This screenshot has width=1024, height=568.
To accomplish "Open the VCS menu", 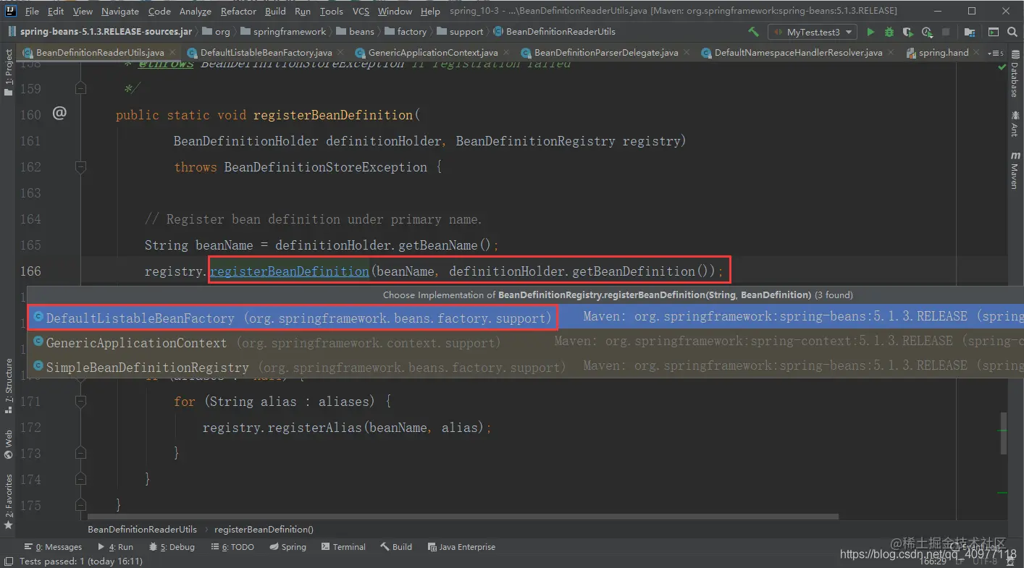I will point(361,11).
